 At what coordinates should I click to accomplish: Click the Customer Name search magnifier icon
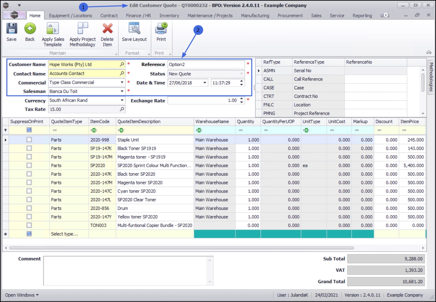coord(122,65)
